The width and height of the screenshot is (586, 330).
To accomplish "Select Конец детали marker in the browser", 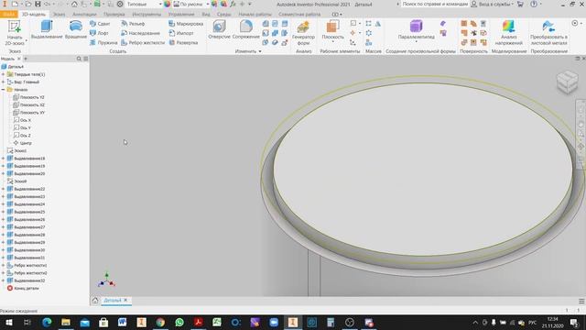I will point(23,289).
